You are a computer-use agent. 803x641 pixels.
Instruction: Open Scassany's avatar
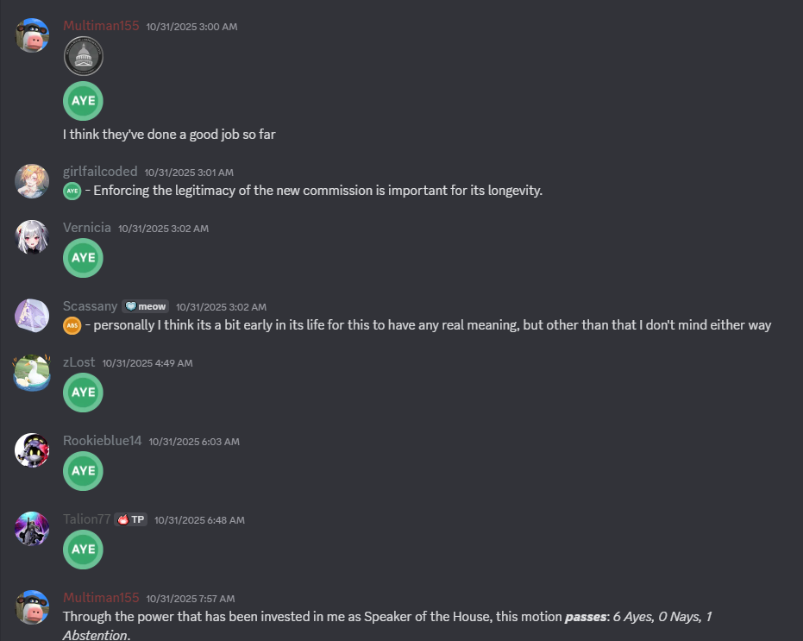(x=32, y=316)
